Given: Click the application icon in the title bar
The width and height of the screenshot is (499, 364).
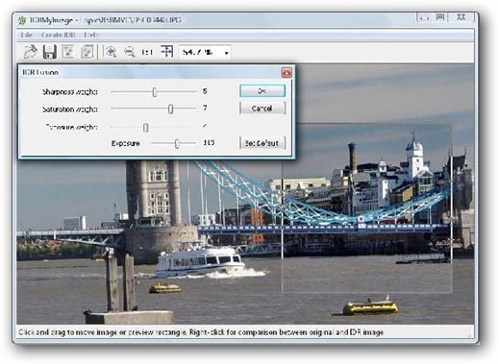Looking at the screenshot, I should coord(22,20).
